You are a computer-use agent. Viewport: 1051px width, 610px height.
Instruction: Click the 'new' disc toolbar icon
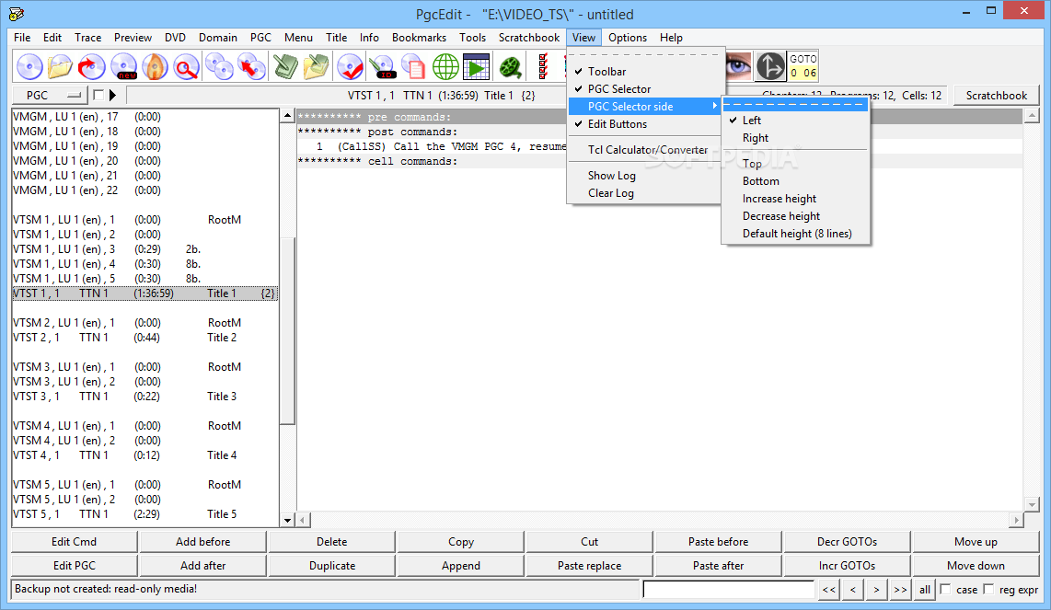[x=123, y=66]
